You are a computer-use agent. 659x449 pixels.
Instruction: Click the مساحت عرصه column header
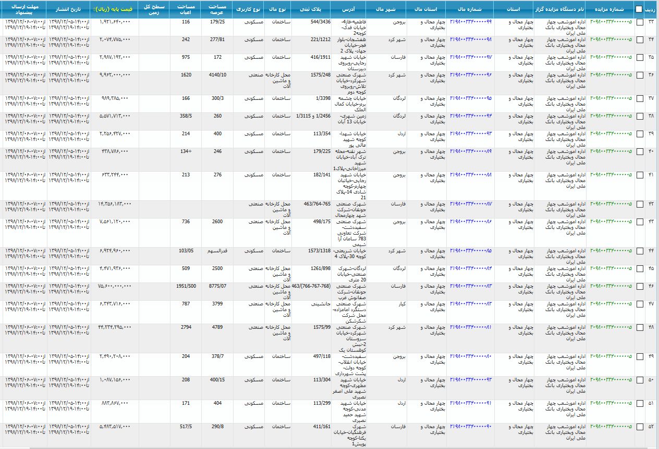click(216, 9)
